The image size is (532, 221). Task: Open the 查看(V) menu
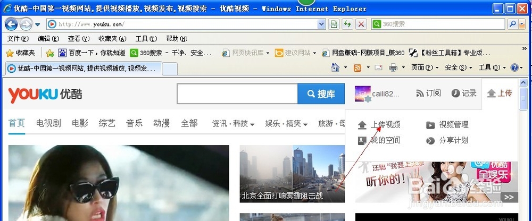click(x=79, y=39)
